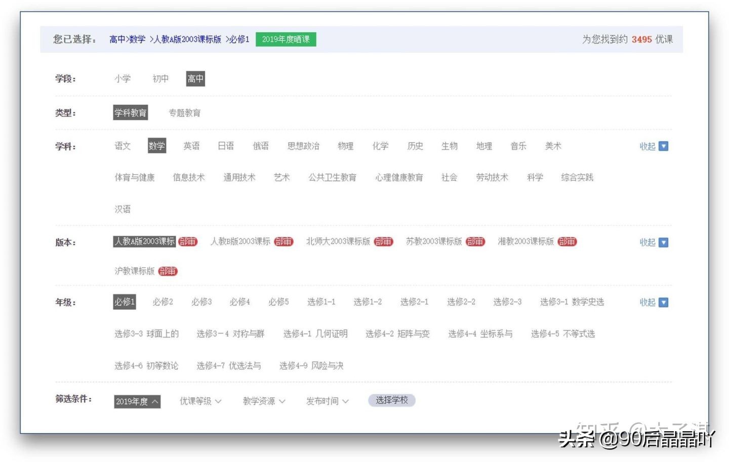Click the blue collapse arrow in the 版本 row
729x462 pixels.
coord(663,242)
